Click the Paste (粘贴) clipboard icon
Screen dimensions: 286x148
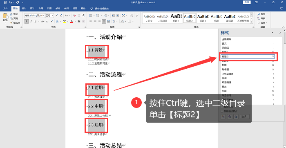[5, 16]
